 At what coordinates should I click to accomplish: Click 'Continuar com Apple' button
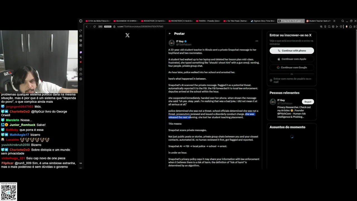292,59
